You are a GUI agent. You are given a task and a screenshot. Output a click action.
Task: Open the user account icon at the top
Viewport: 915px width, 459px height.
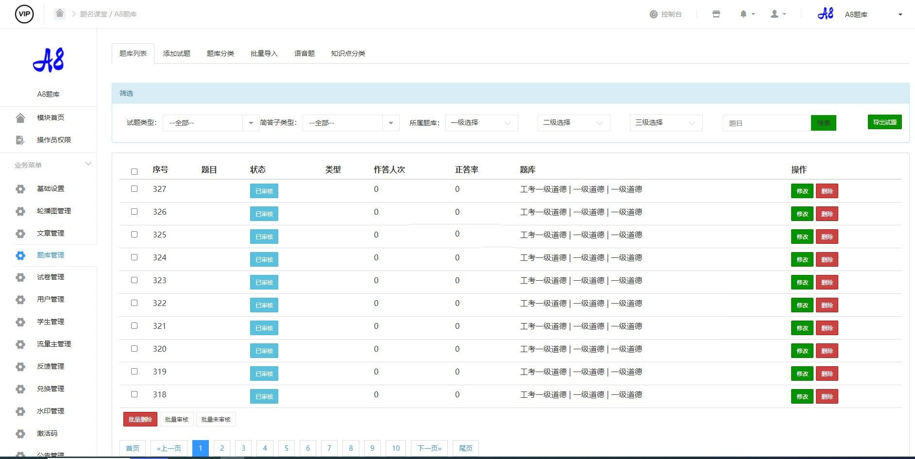(x=774, y=14)
